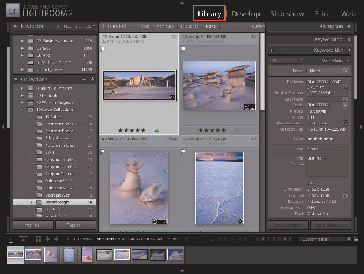Set rating stars in Metadata panel

point(320,139)
